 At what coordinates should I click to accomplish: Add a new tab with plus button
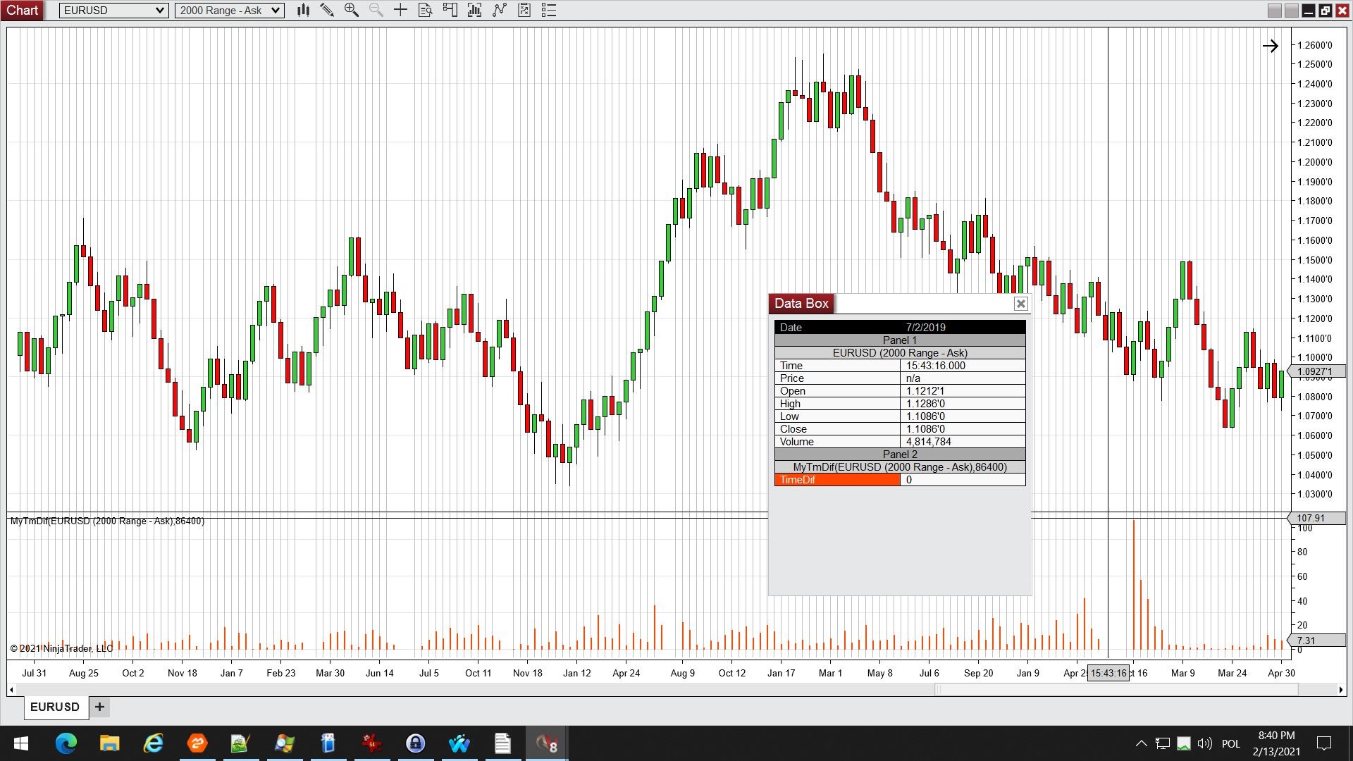point(99,707)
